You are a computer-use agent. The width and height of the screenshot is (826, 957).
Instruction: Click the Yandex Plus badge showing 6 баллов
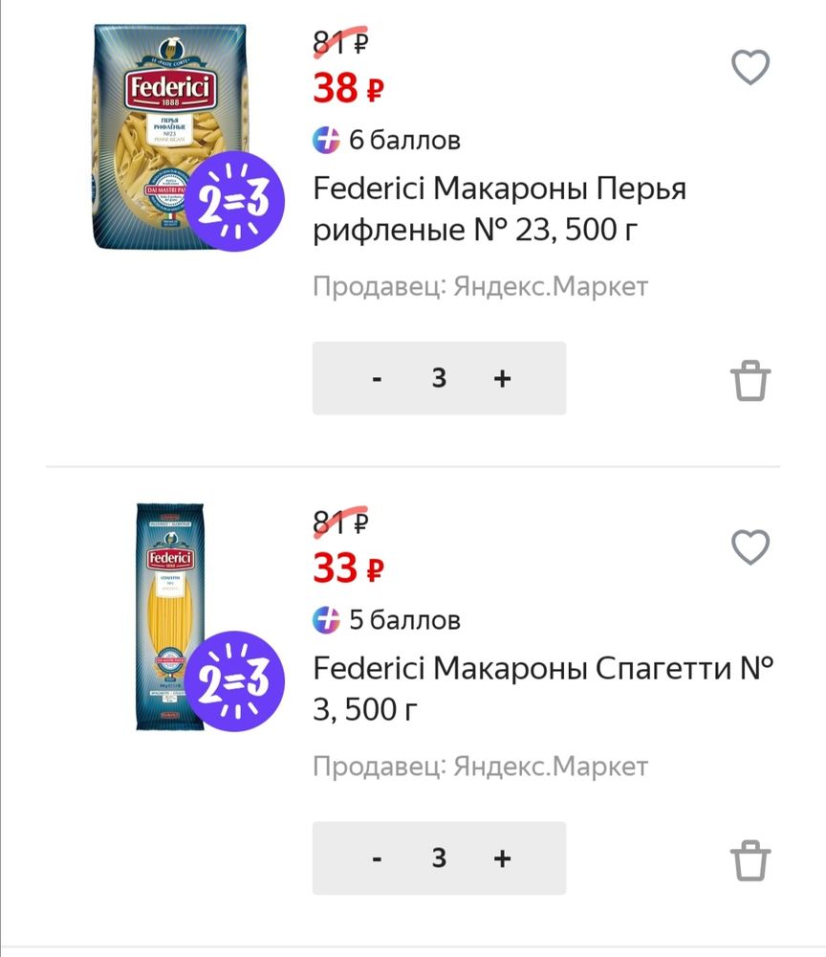click(326, 140)
